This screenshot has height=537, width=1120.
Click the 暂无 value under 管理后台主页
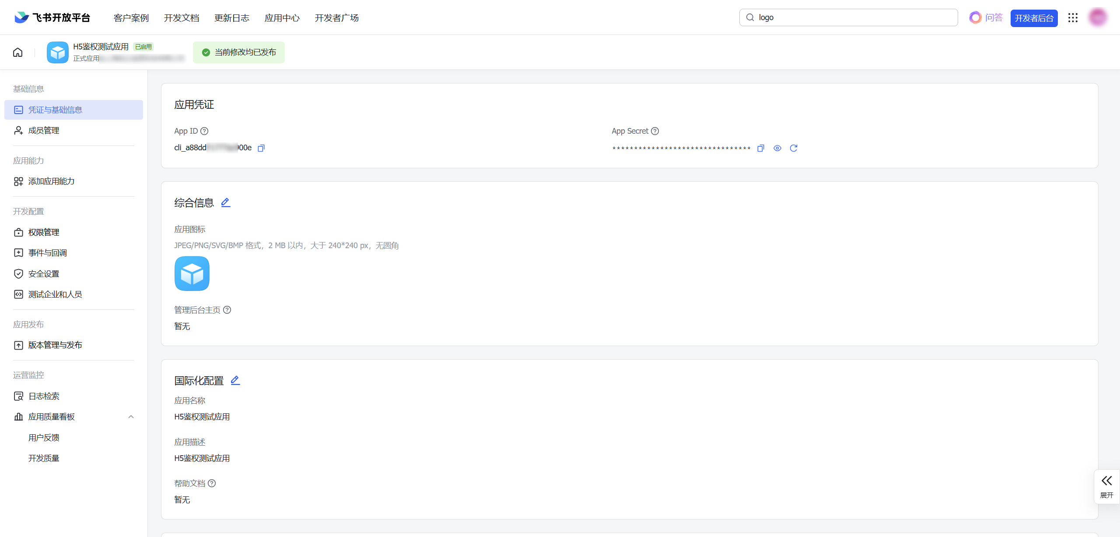click(x=182, y=326)
